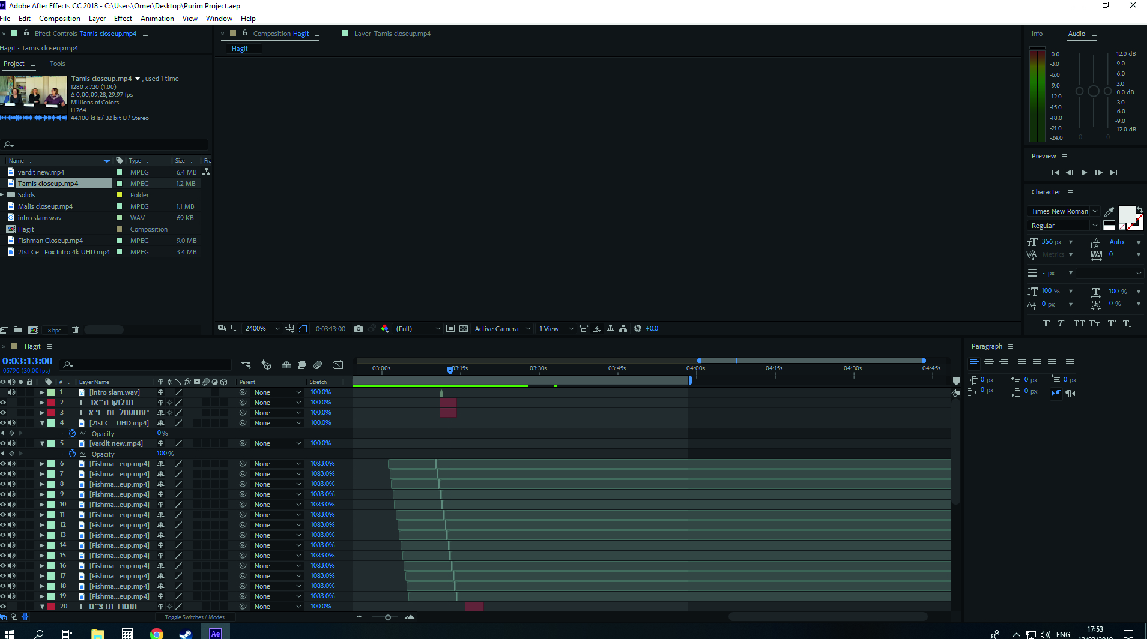
Task: Hide layer 2 text layer video
Action: pyautogui.click(x=3, y=403)
